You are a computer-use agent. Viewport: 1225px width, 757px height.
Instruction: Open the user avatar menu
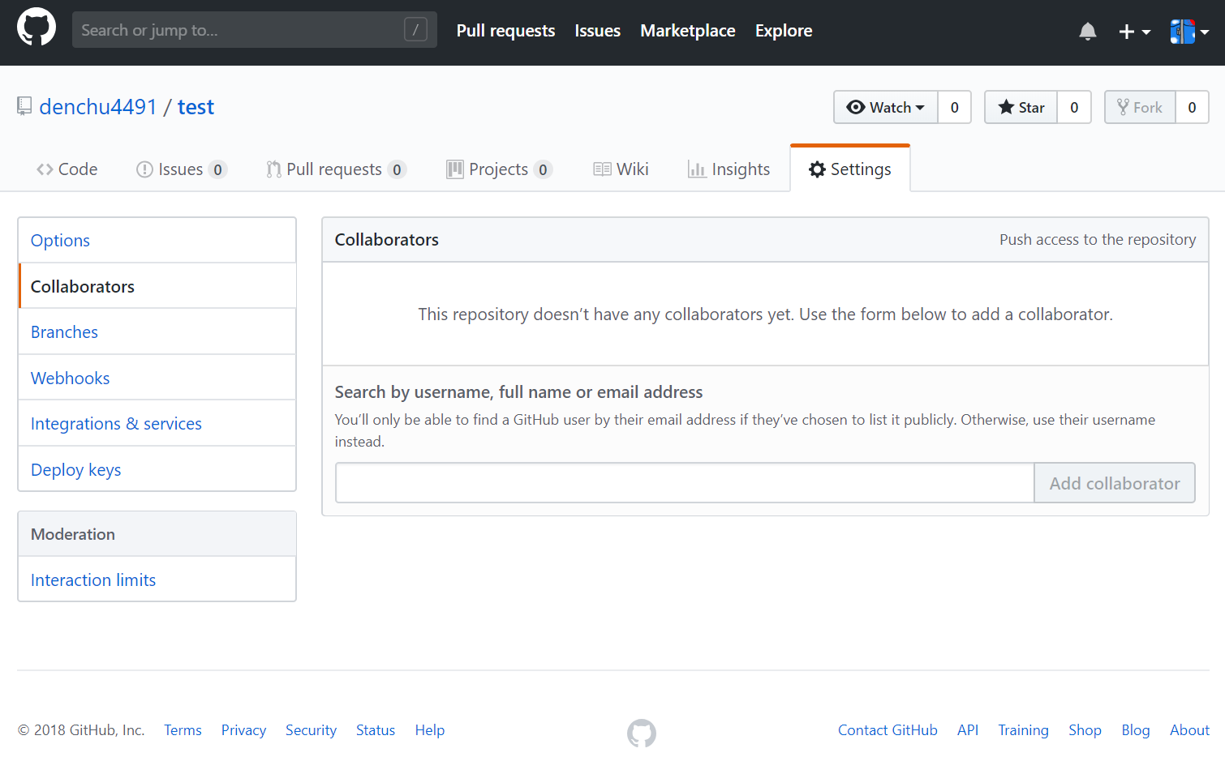coord(1189,32)
